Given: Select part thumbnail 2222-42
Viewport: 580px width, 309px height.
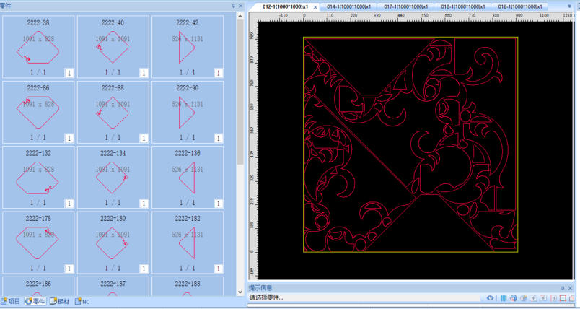Looking at the screenshot, I should pos(188,47).
